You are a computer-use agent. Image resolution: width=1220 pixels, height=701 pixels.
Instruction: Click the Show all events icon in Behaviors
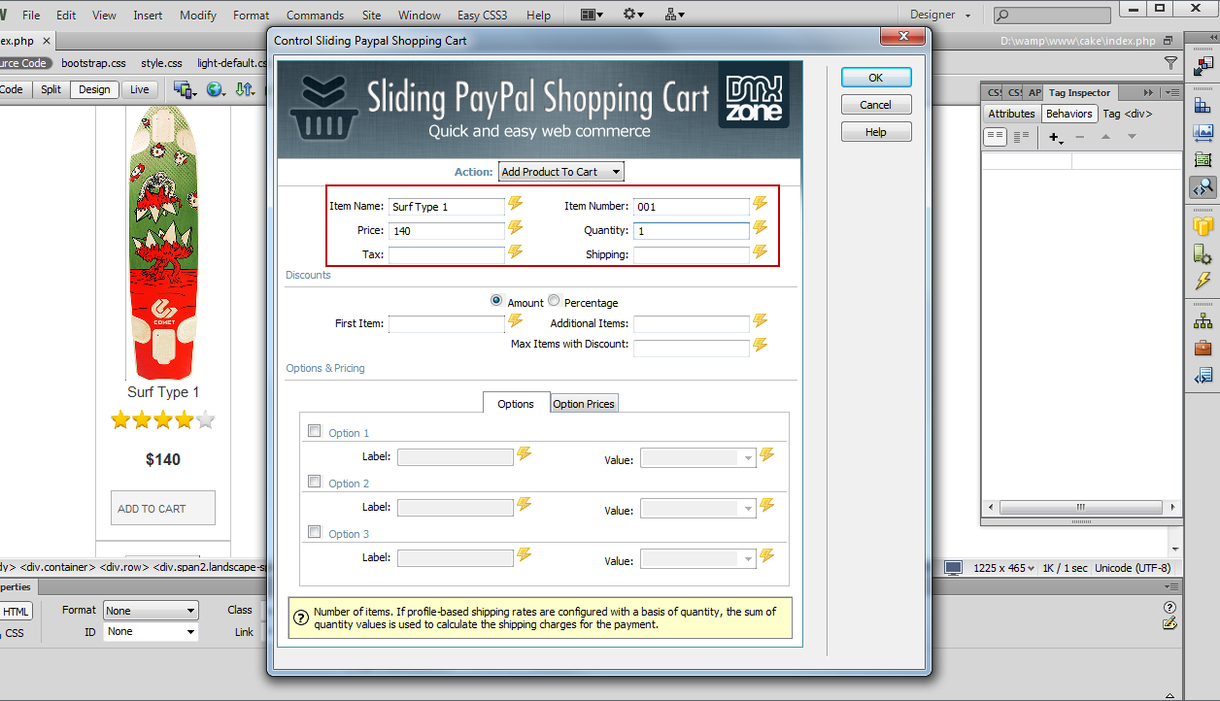click(1021, 138)
